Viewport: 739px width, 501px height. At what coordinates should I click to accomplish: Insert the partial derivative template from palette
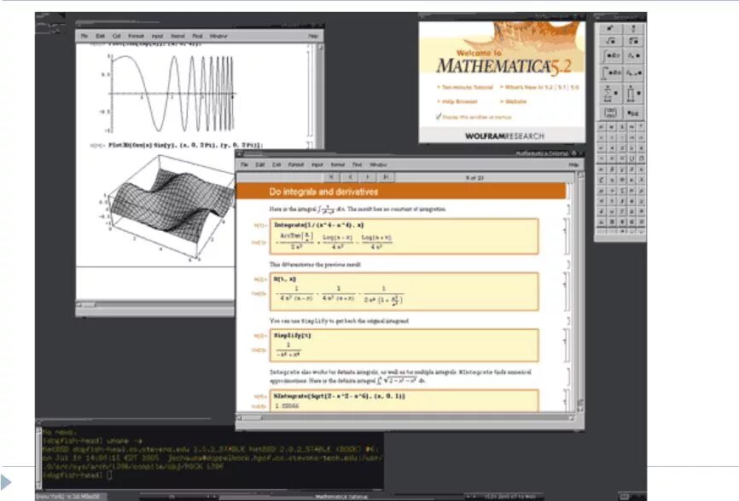633,56
